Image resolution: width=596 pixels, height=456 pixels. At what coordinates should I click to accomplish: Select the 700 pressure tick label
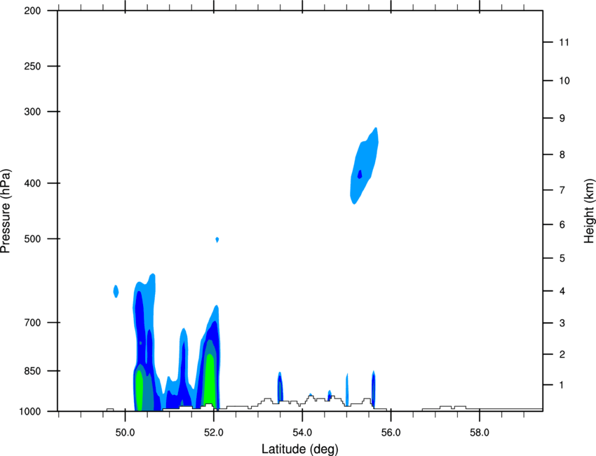[32, 323]
